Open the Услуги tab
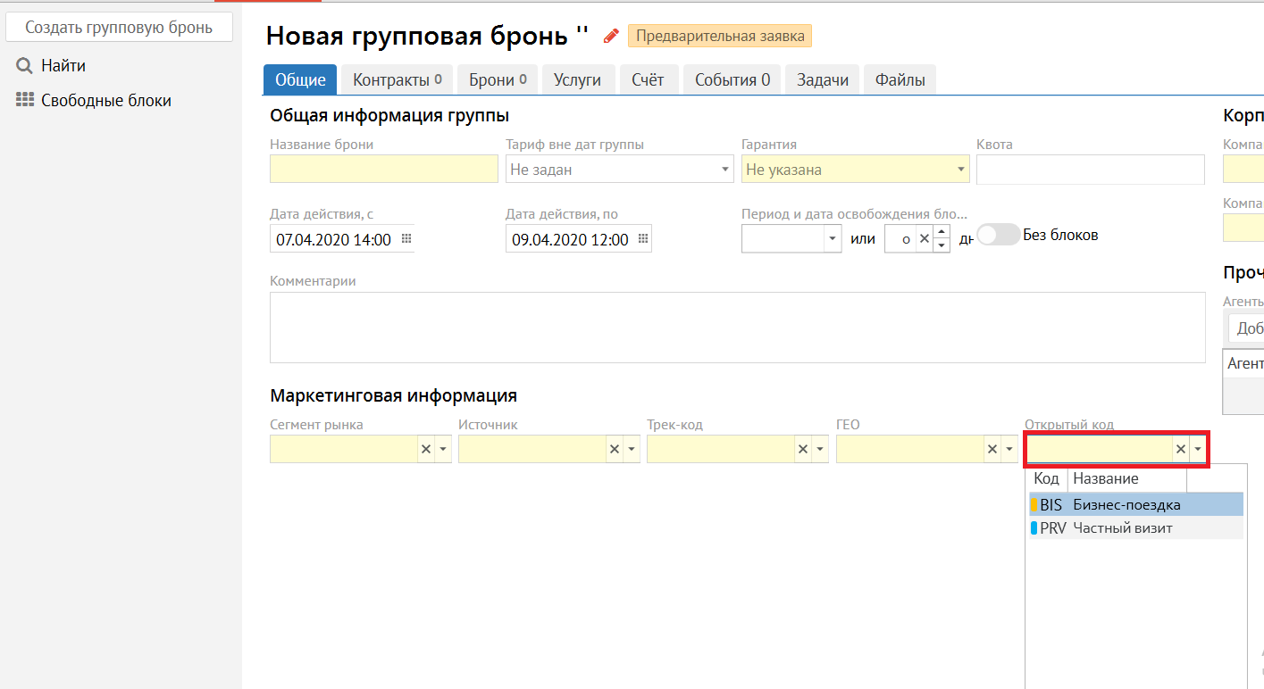 (x=577, y=79)
